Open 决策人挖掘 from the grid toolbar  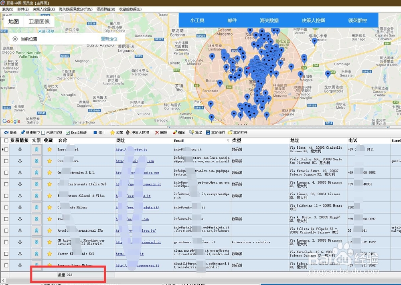click(x=137, y=132)
